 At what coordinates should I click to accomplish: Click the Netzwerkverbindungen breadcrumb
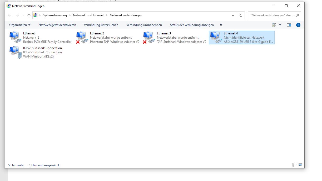click(x=126, y=15)
